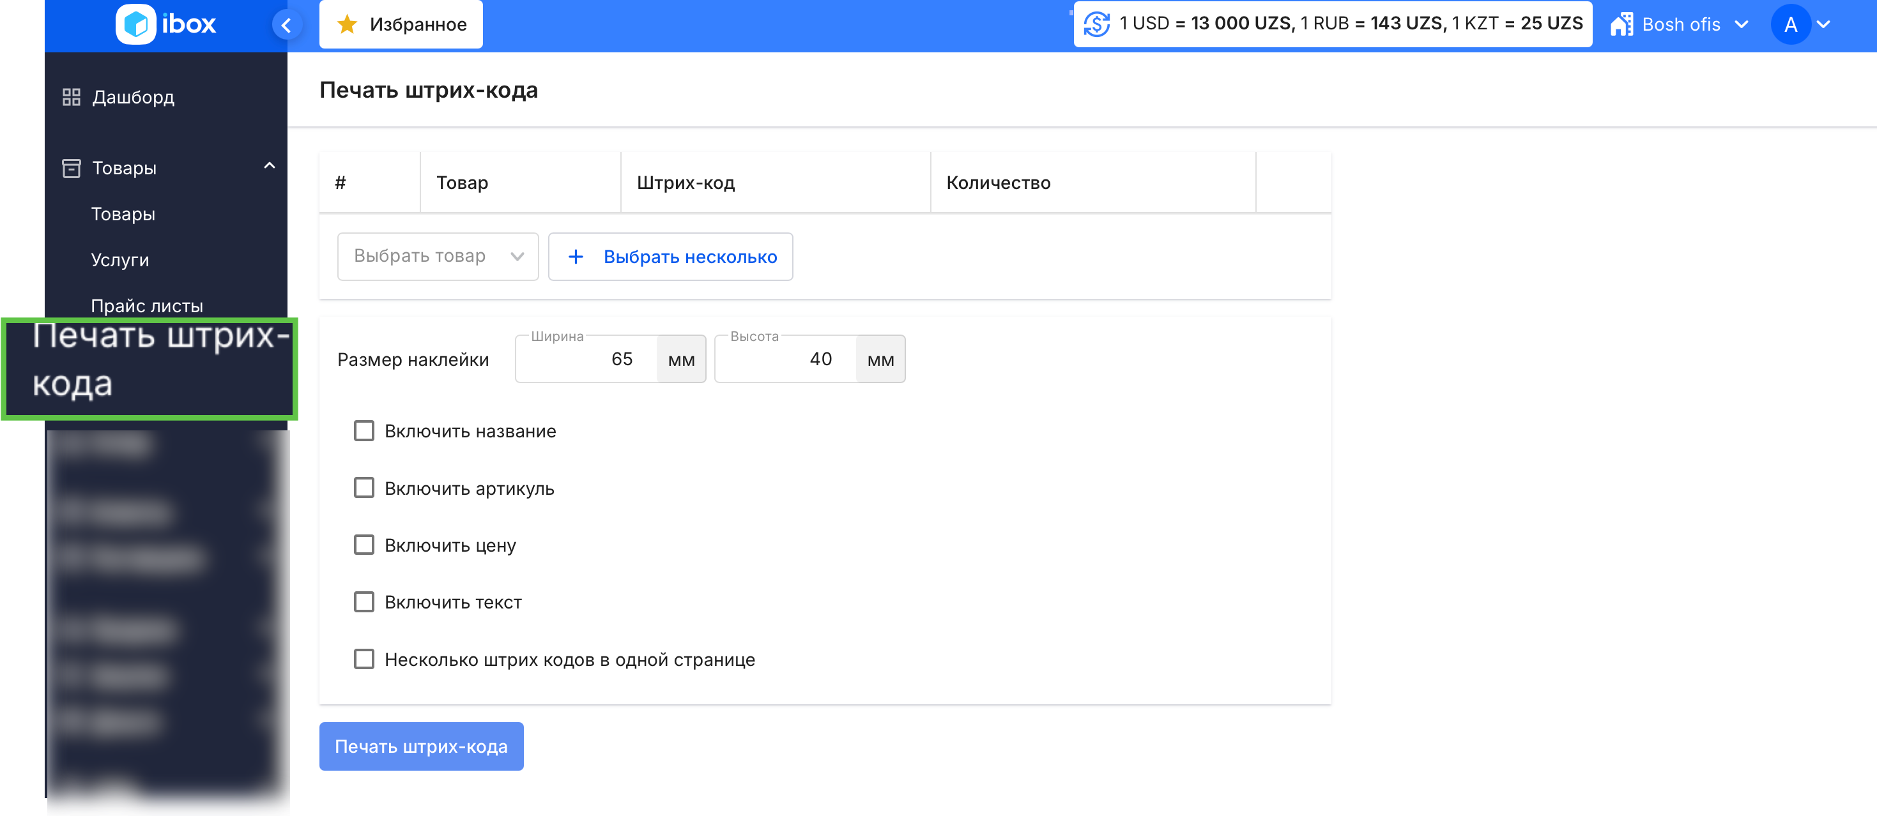
Task: Check Включить цену option
Action: click(x=364, y=545)
